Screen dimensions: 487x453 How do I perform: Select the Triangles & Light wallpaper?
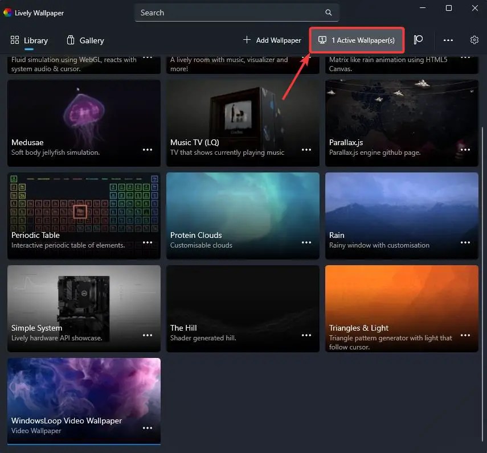click(x=402, y=308)
